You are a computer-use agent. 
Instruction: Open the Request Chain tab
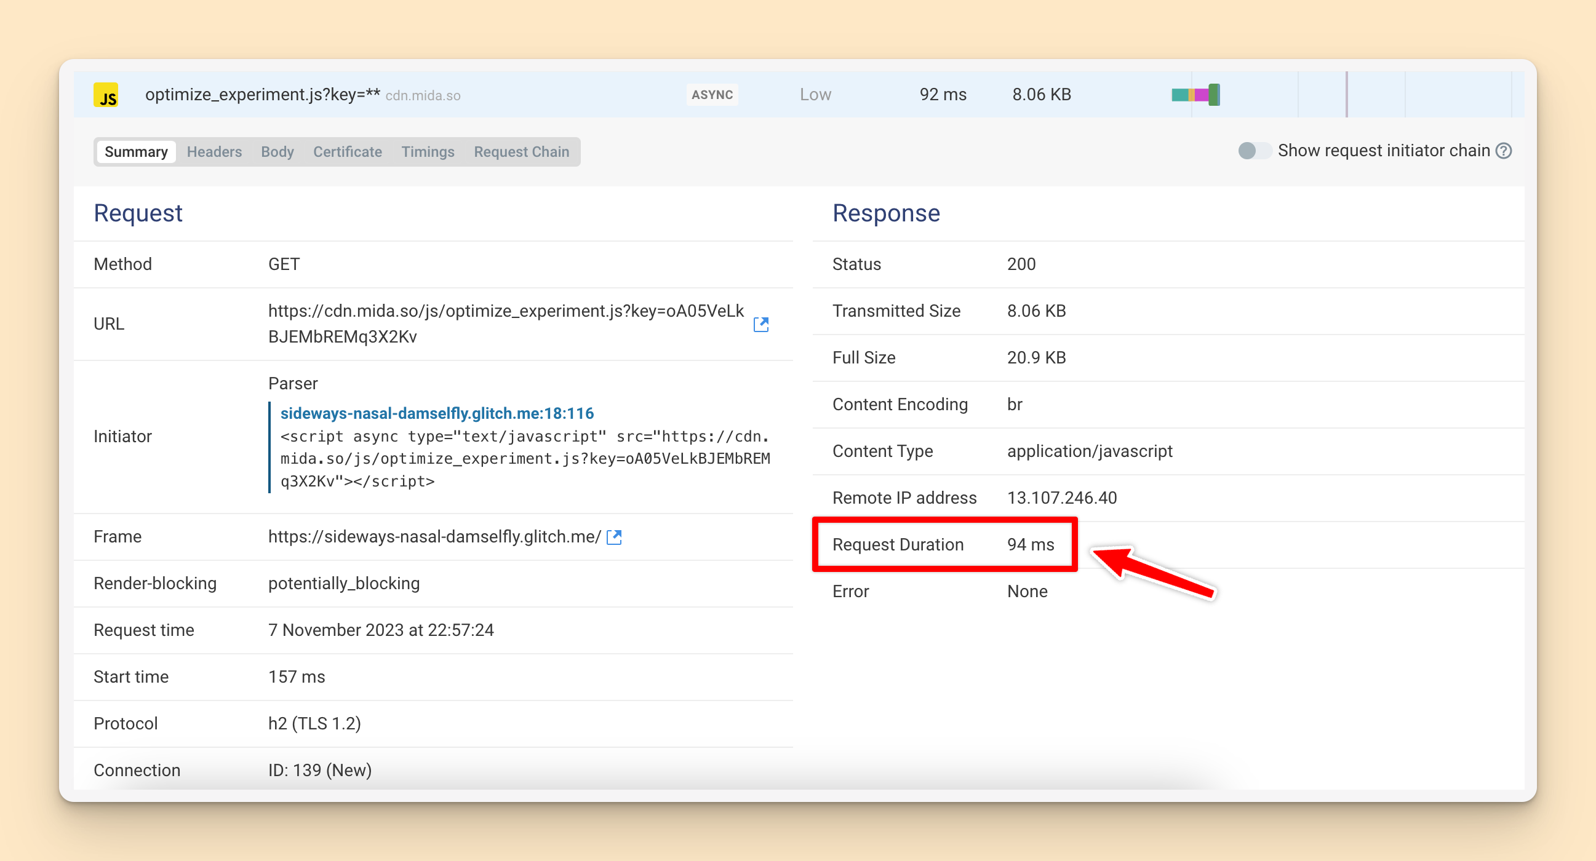[521, 152]
